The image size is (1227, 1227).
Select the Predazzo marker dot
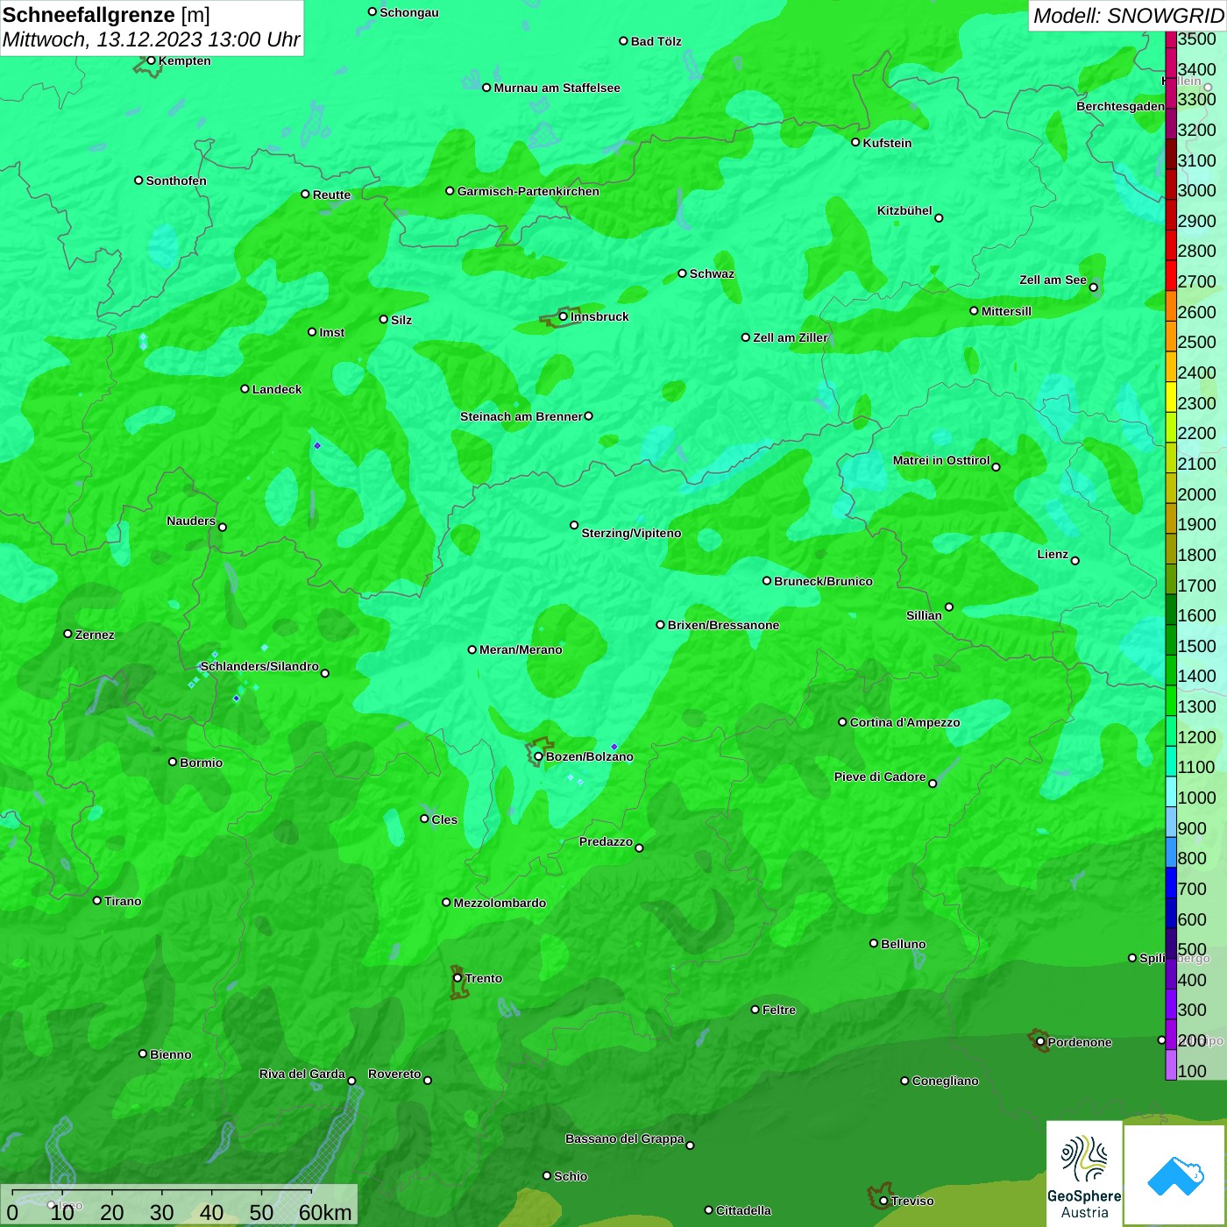point(639,848)
